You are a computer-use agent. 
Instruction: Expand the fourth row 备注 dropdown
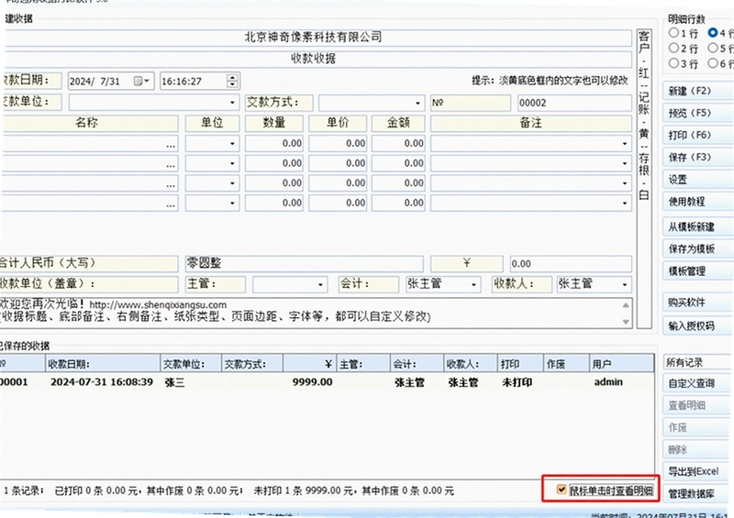point(625,204)
